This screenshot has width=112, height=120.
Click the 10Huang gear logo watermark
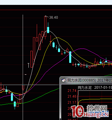point(78,111)
